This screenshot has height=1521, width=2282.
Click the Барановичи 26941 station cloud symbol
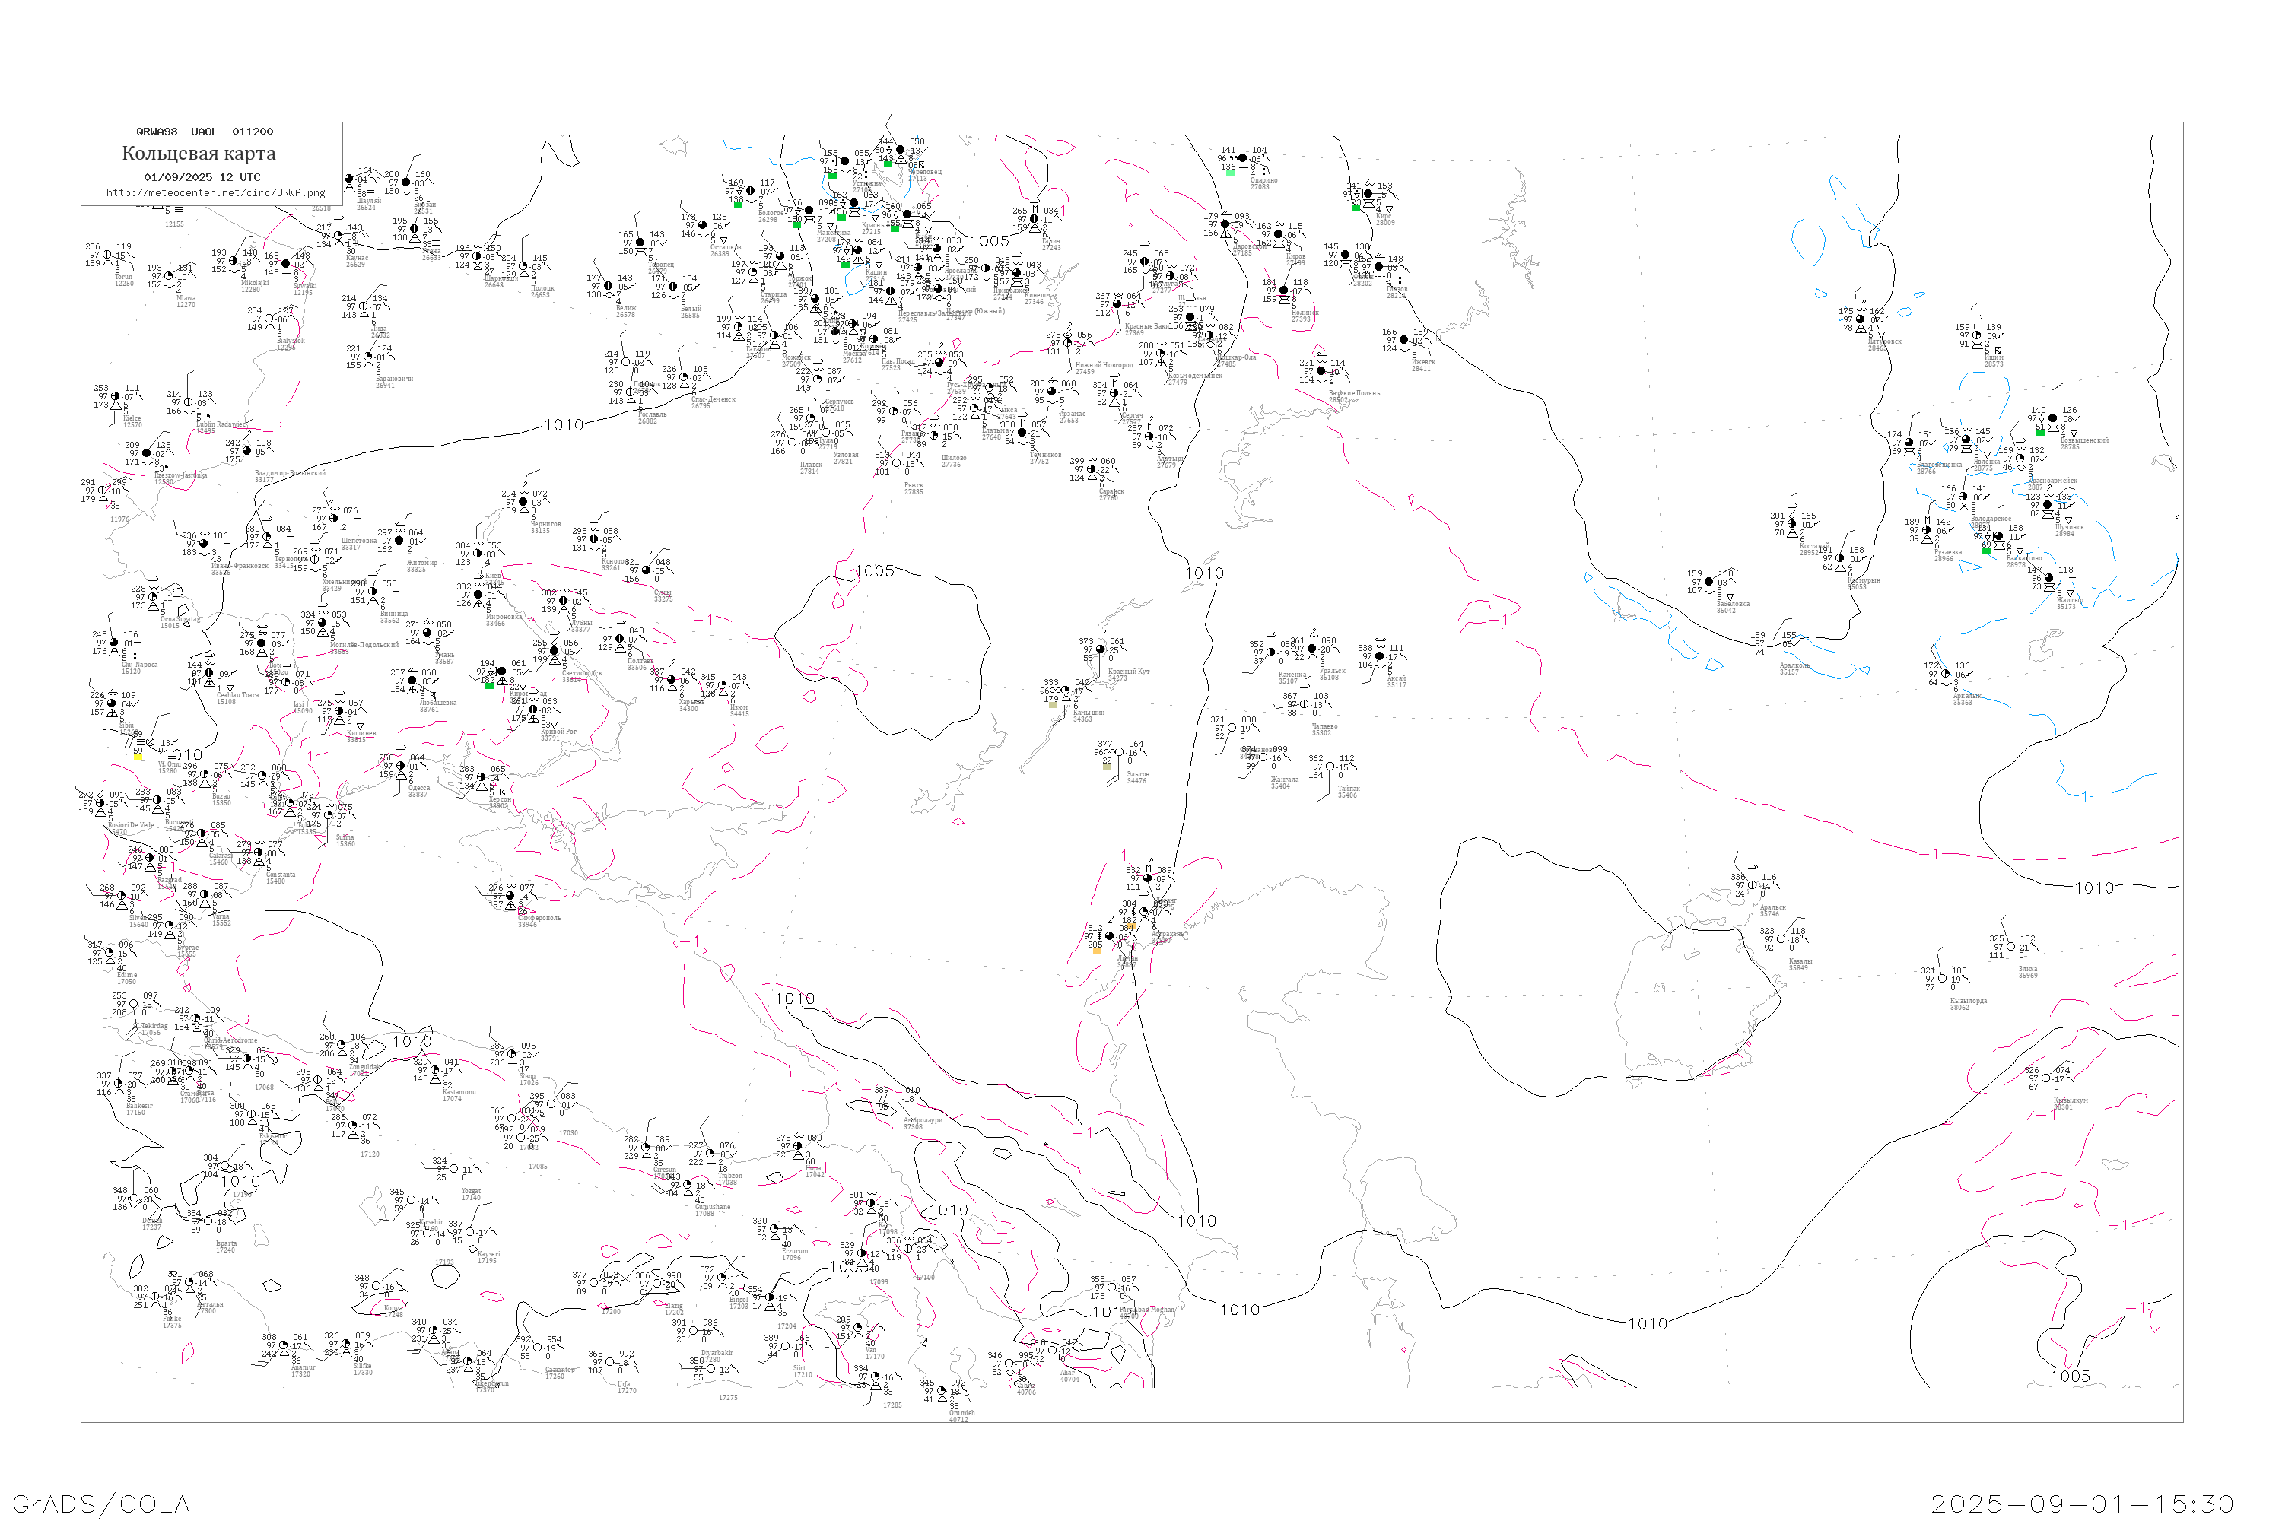pos(370,357)
